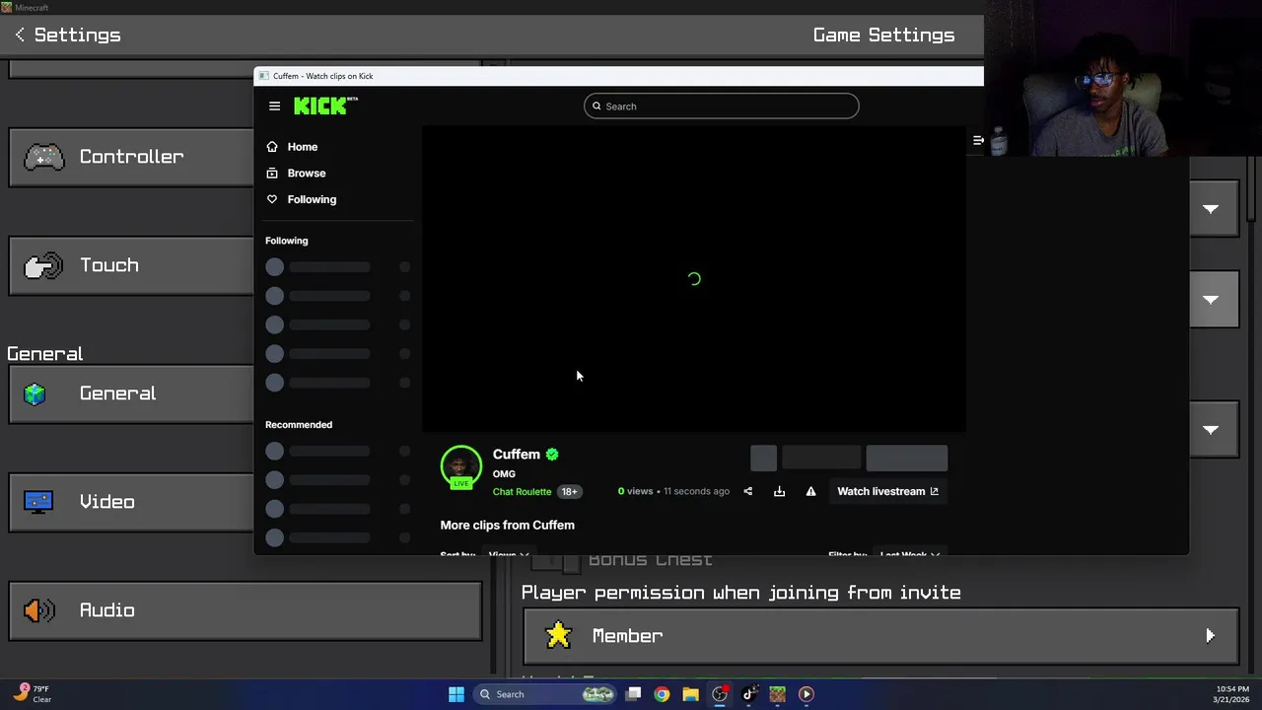
Task: Go back using the Settings arrow
Action: [x=20, y=35]
